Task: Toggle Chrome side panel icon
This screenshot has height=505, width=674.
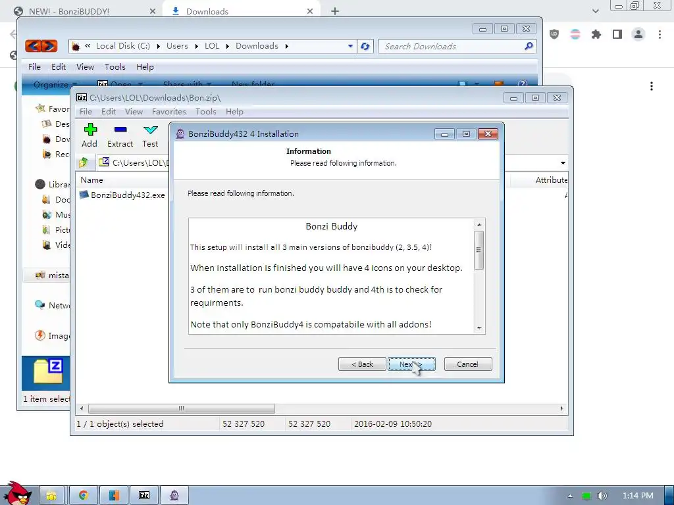Action: pyautogui.click(x=617, y=34)
